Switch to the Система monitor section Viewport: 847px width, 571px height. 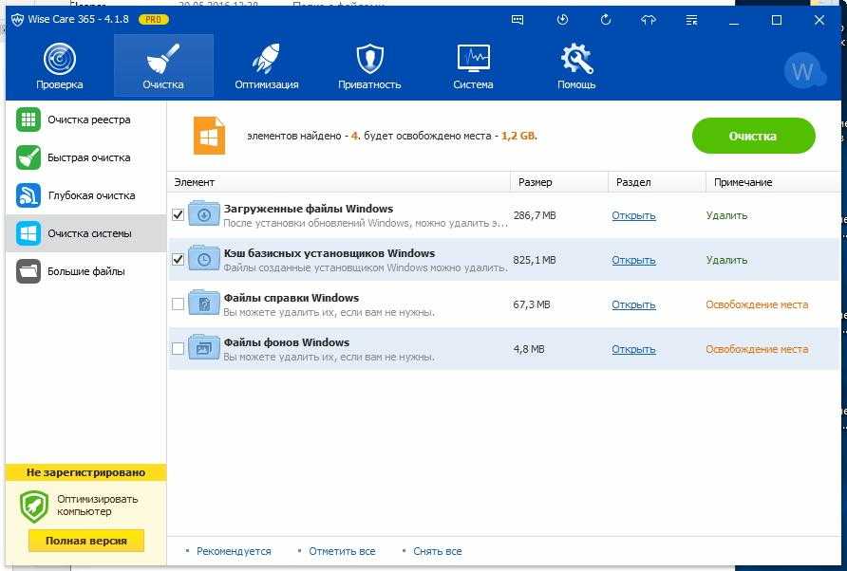(473, 65)
